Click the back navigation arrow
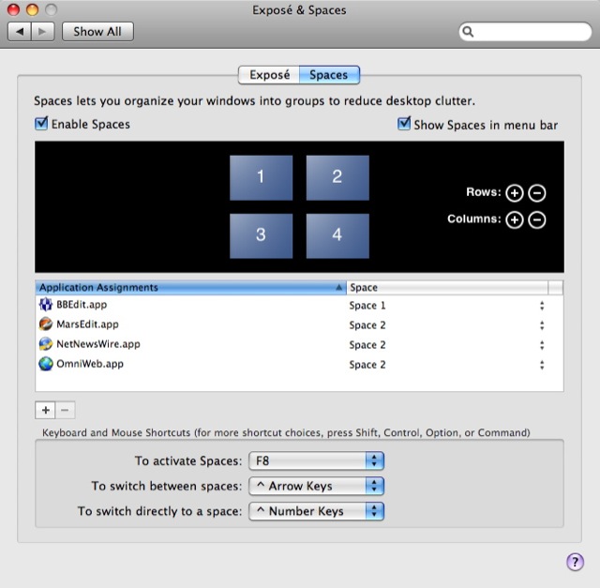 click(20, 31)
